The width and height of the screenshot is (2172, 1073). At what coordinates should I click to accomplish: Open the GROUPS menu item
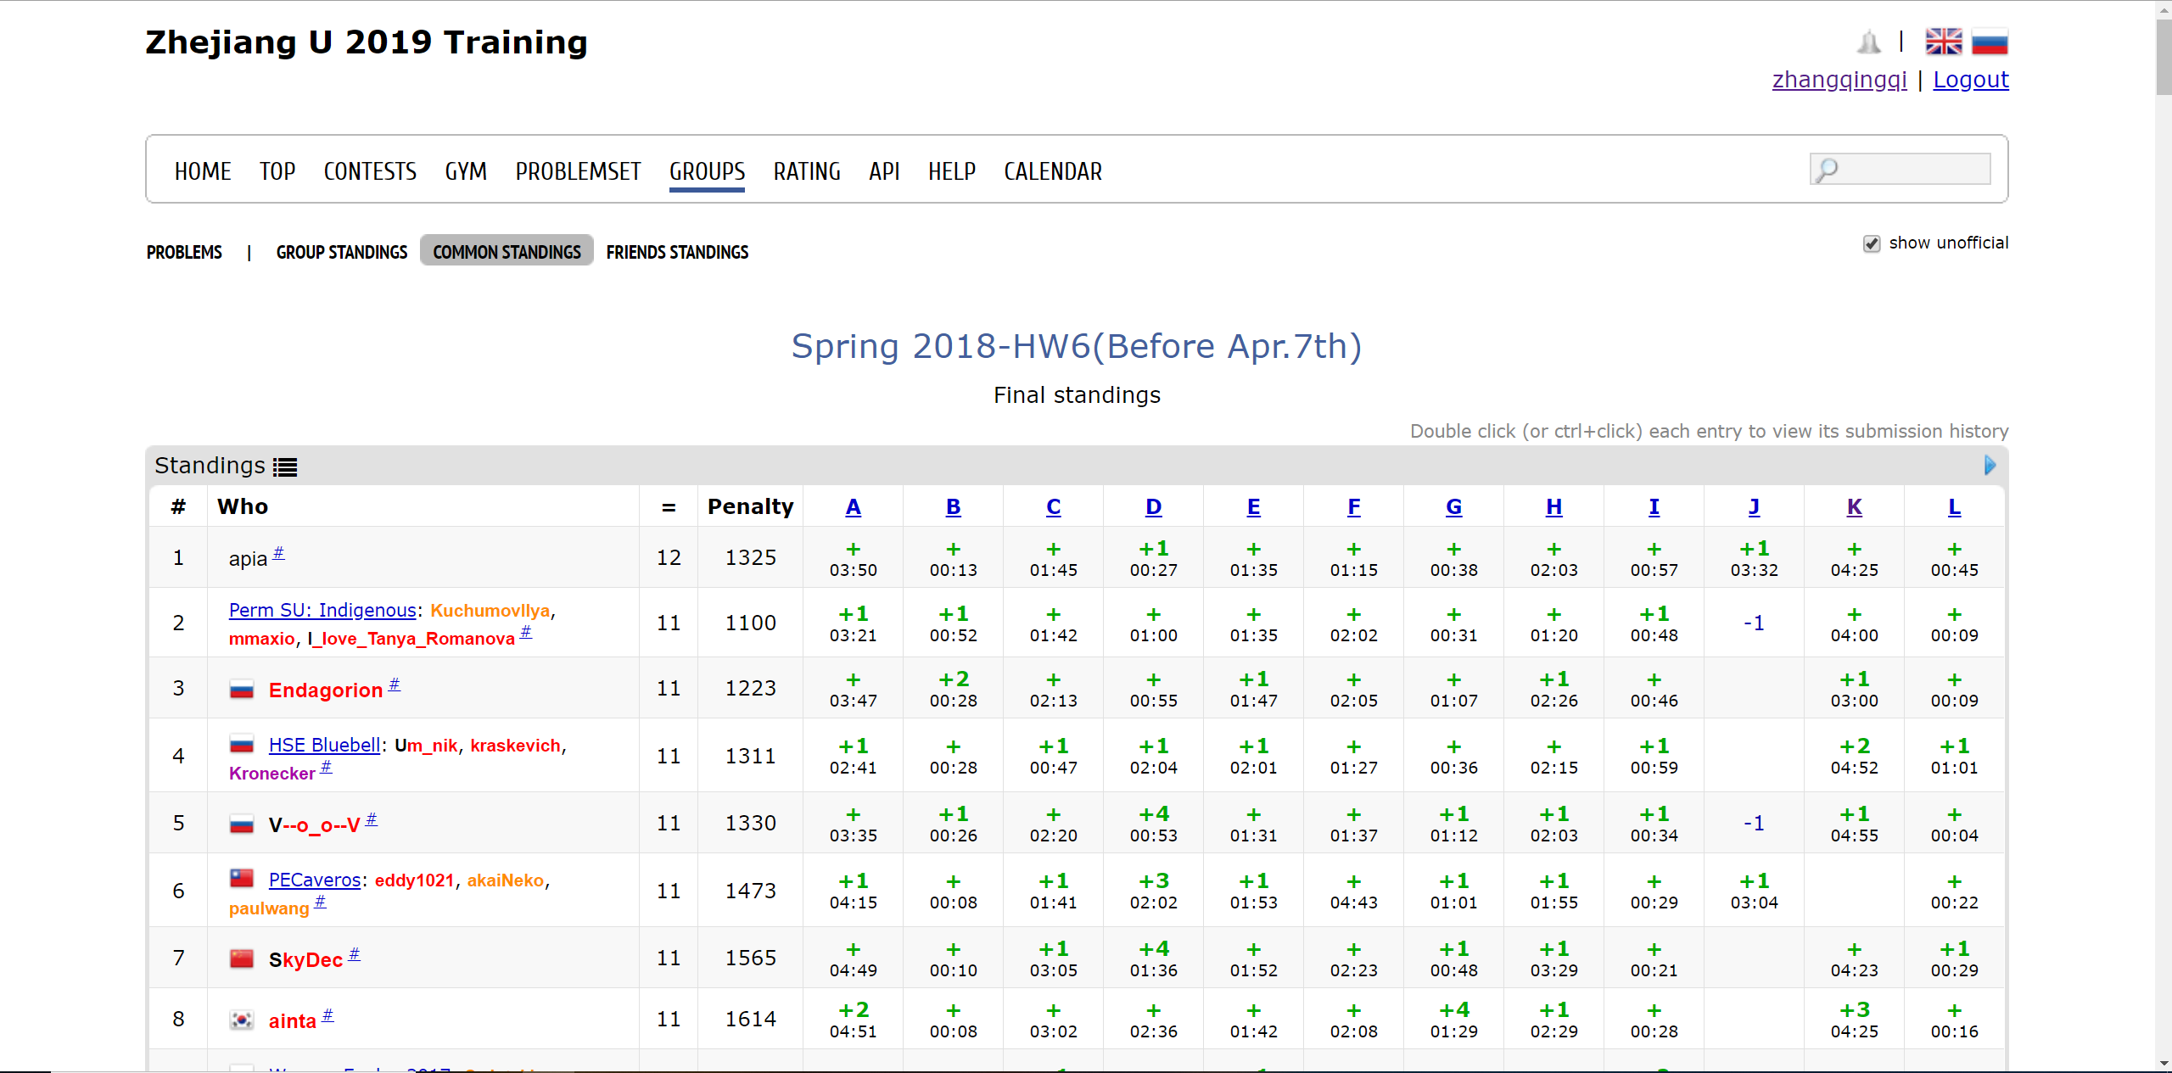[x=707, y=171]
